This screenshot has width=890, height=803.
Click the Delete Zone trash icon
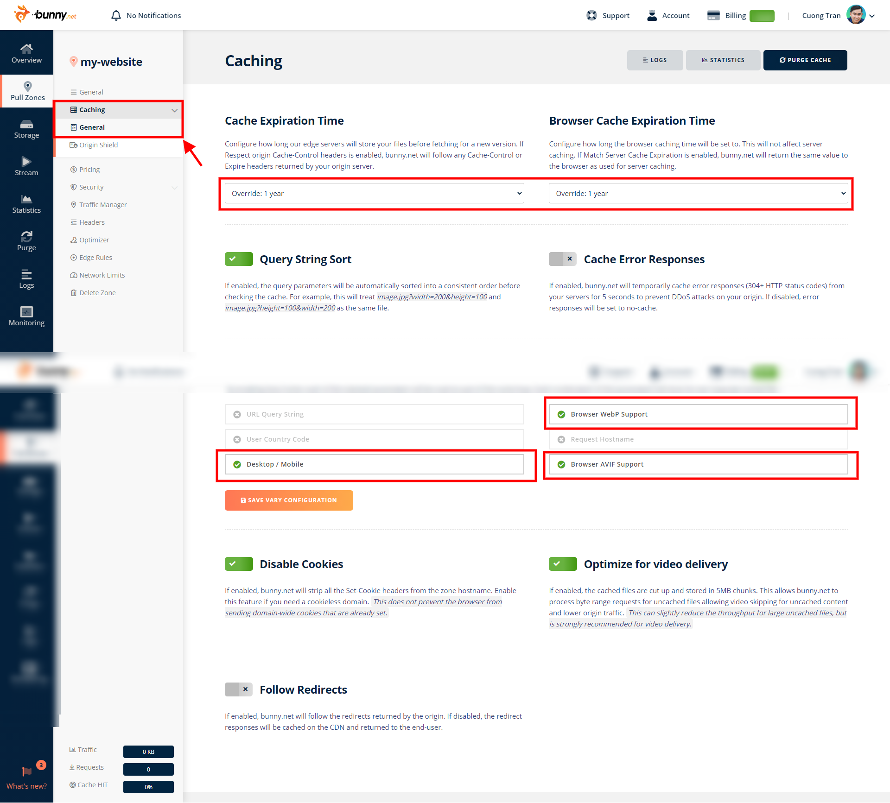pos(73,293)
